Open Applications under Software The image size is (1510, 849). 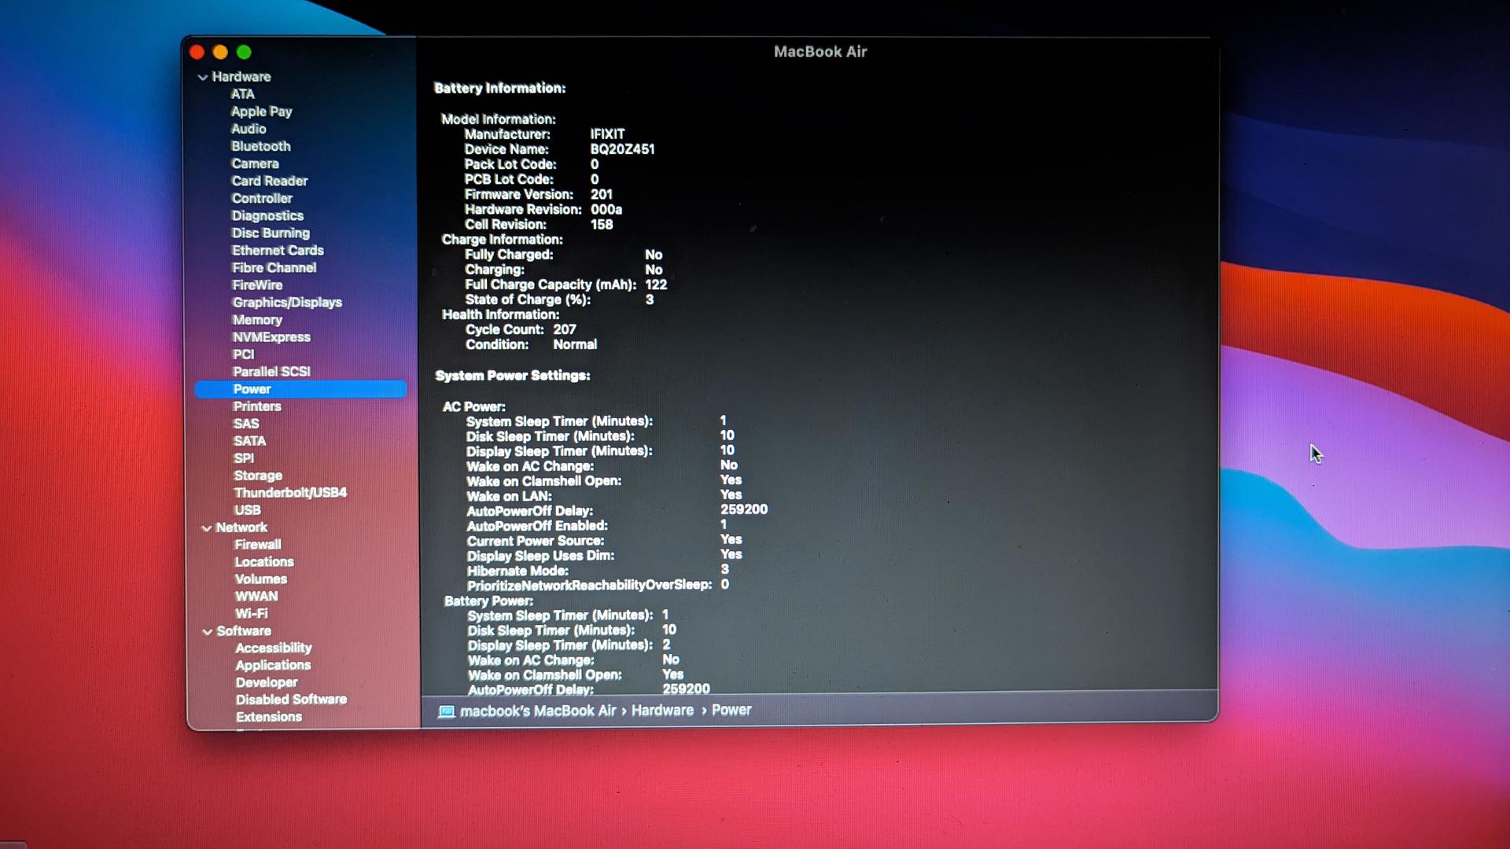point(273,666)
